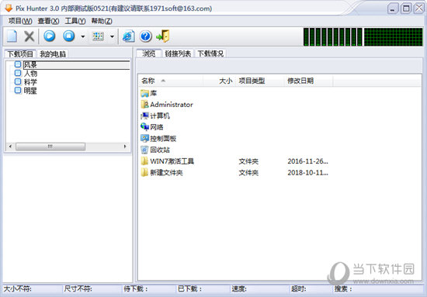The width and height of the screenshot is (427, 297).
Task: Open the 查看(X) menu
Action: tap(48, 21)
